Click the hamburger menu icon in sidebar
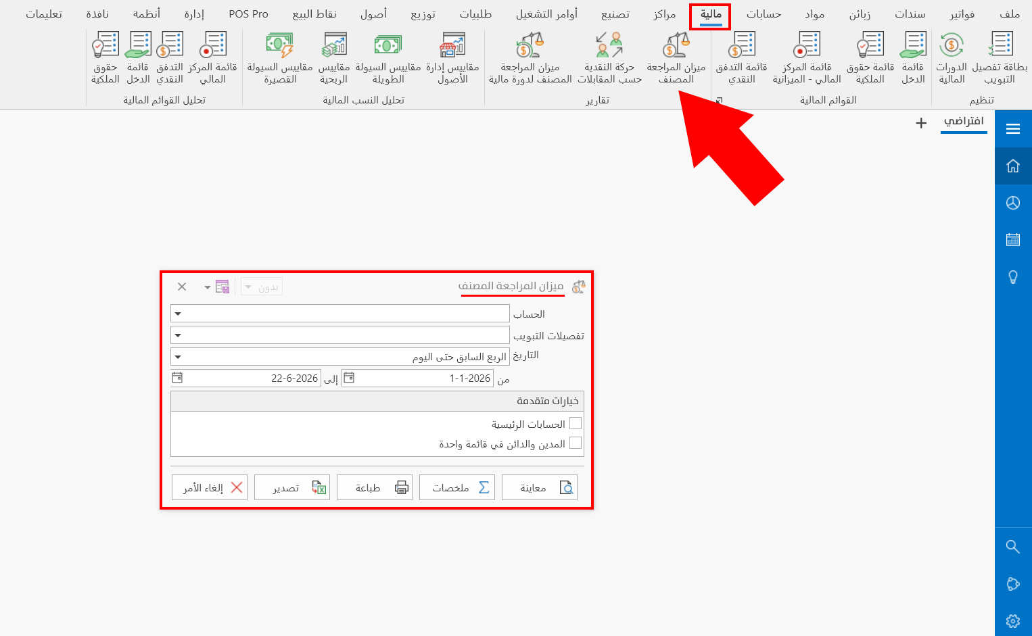Viewport: 1032px width, 636px height. (1013, 128)
